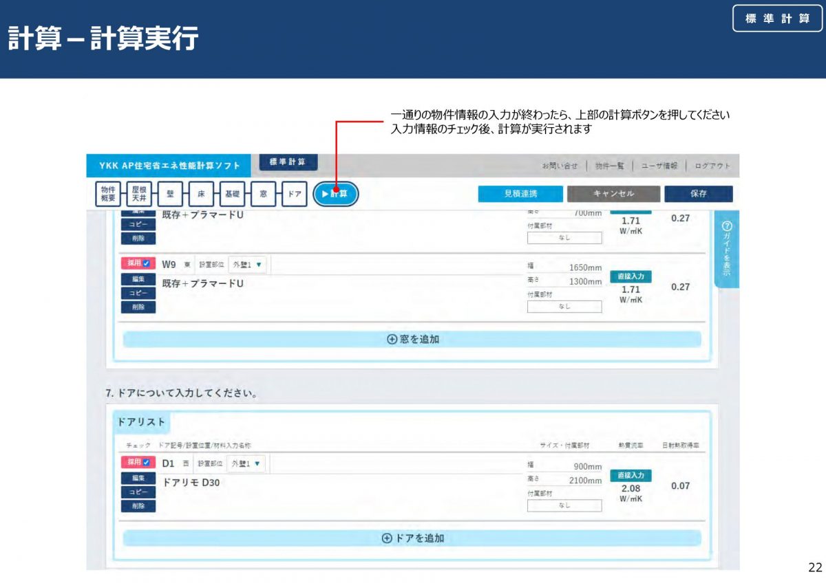Image resolution: width=826 pixels, height=583 pixels.
Task: Save the project with 保存 button
Action: click(698, 194)
